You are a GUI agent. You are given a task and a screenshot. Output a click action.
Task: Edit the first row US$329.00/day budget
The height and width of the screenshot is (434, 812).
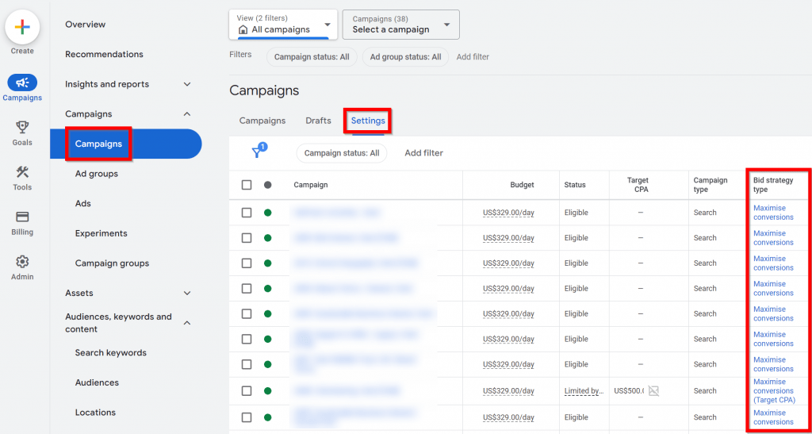pyautogui.click(x=508, y=213)
